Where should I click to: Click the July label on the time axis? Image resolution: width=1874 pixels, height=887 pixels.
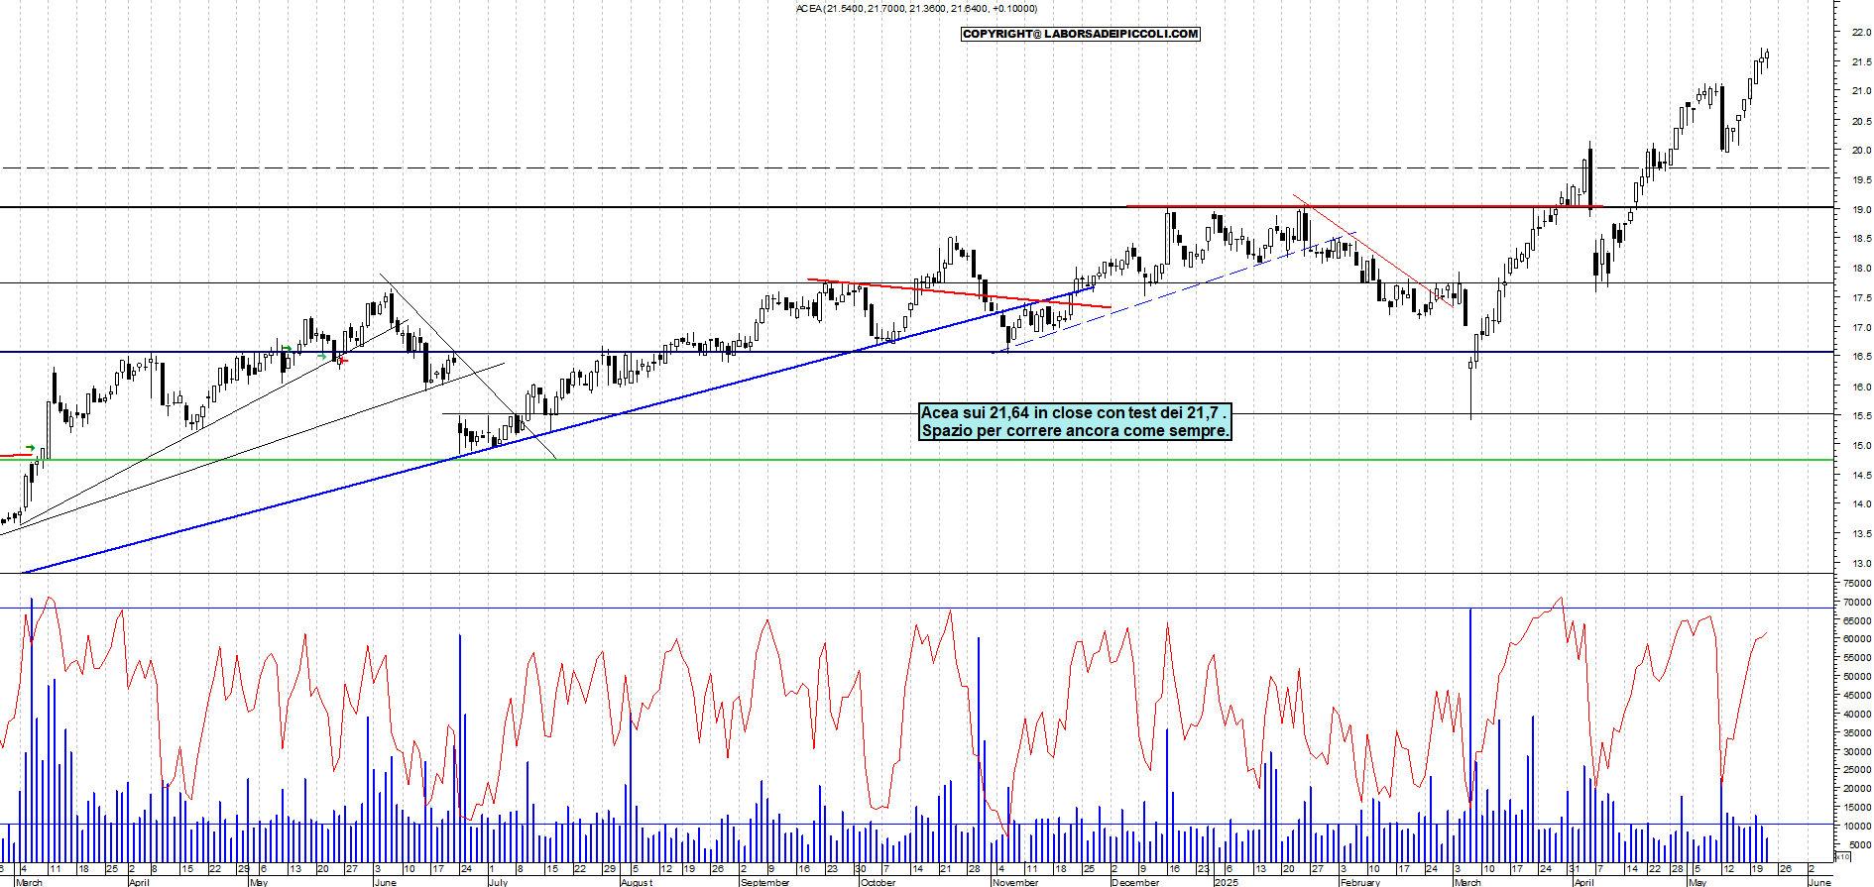pos(499,882)
